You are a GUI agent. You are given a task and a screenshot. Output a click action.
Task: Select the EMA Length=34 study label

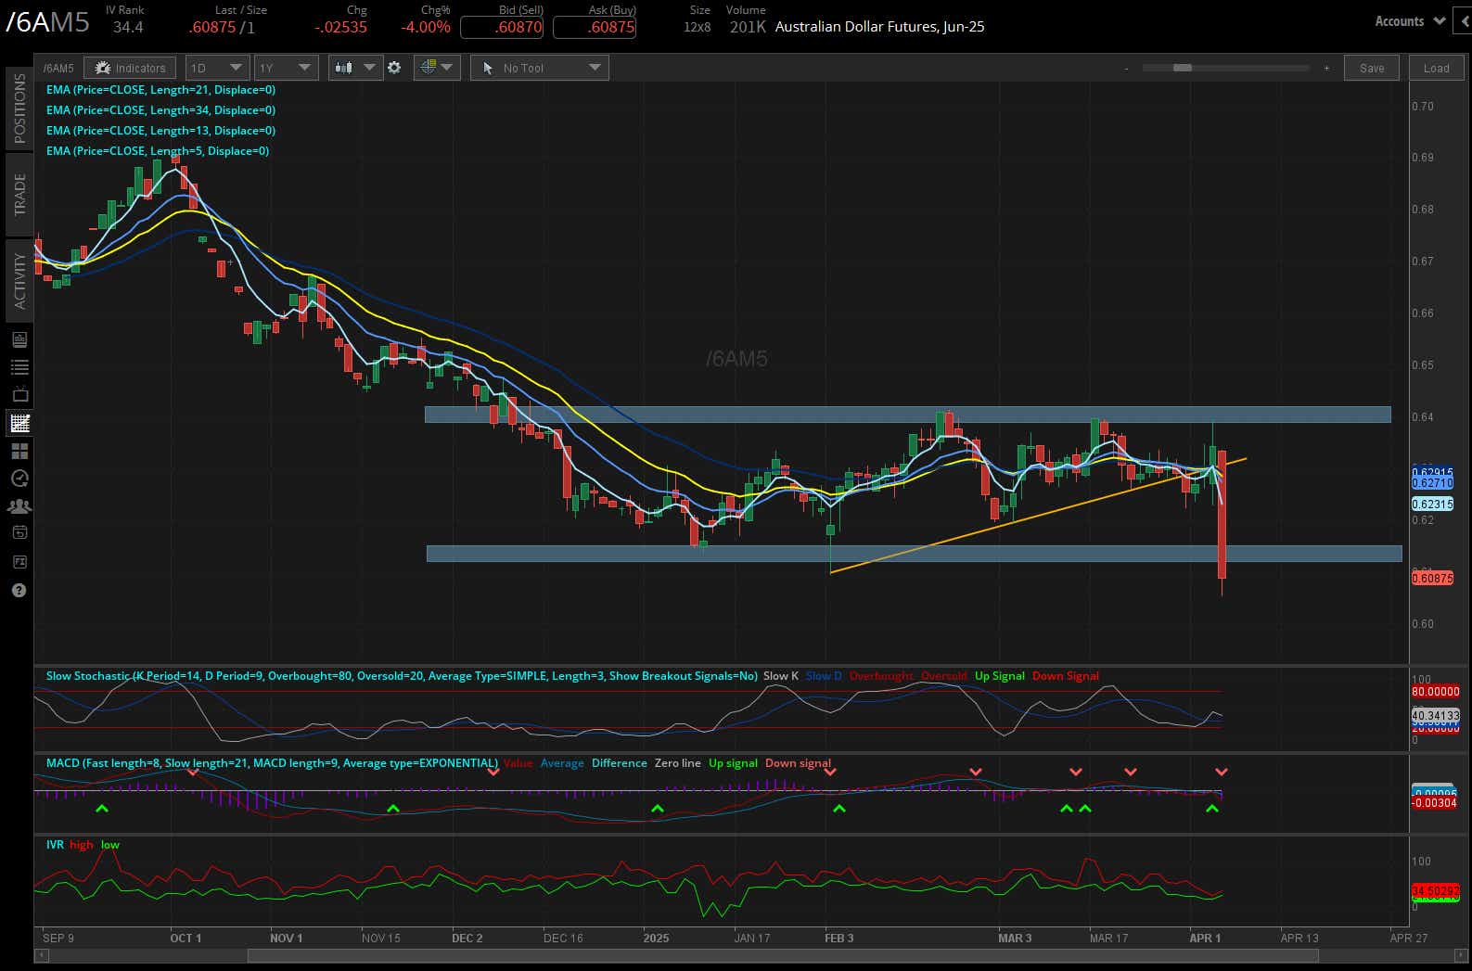coord(160,110)
